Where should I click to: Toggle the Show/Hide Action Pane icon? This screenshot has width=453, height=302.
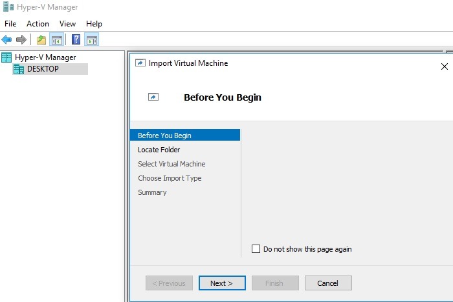coord(92,39)
